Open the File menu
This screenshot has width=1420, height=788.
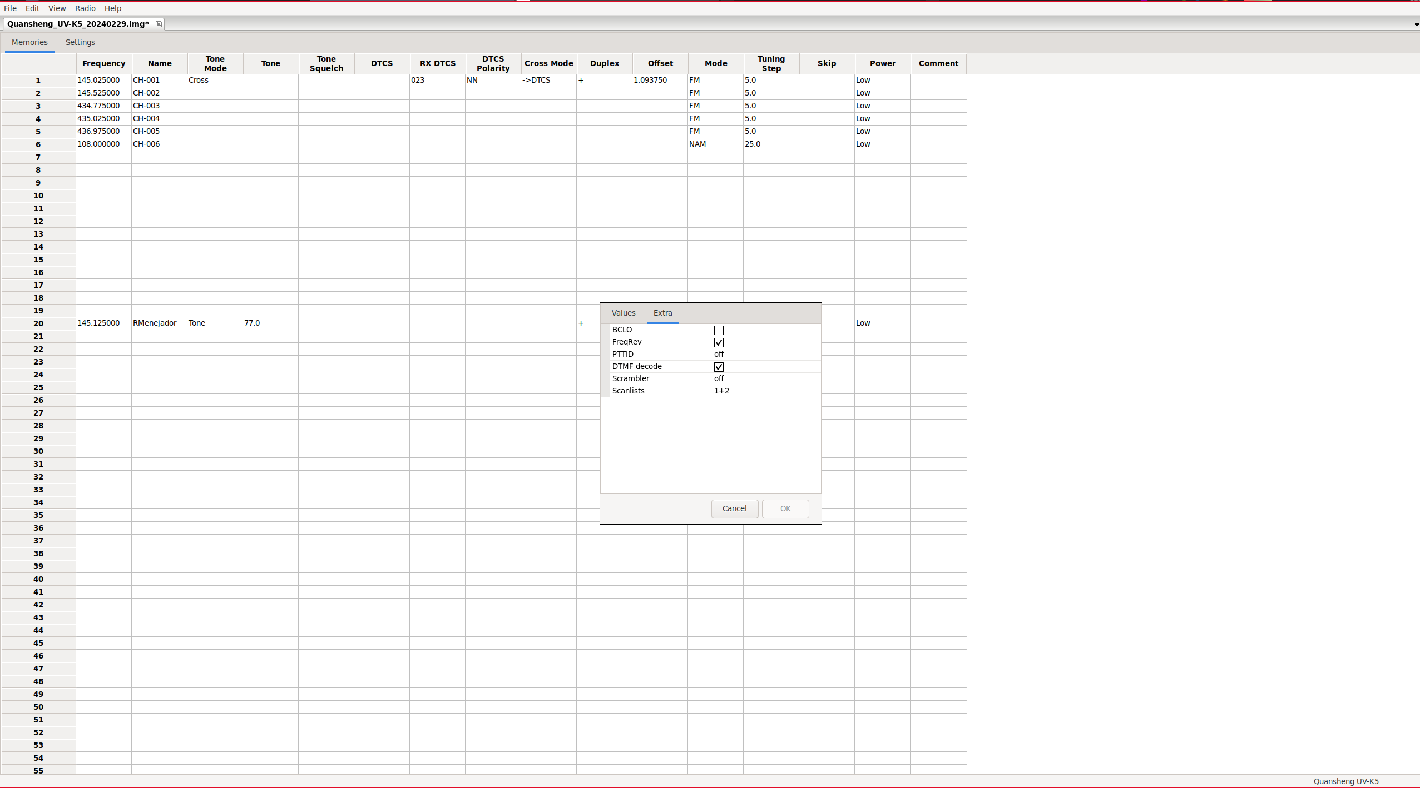pyautogui.click(x=10, y=8)
